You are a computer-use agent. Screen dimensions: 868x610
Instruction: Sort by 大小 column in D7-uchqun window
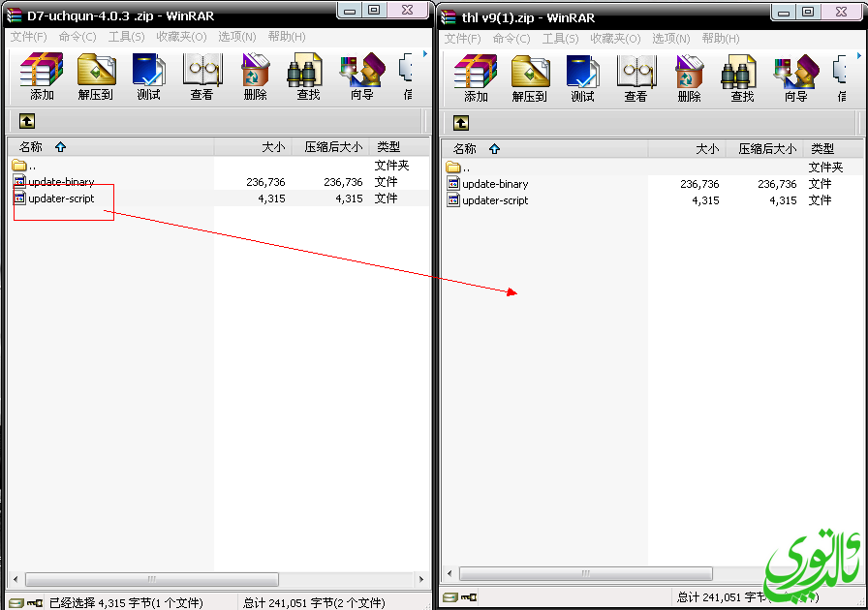[x=253, y=146]
